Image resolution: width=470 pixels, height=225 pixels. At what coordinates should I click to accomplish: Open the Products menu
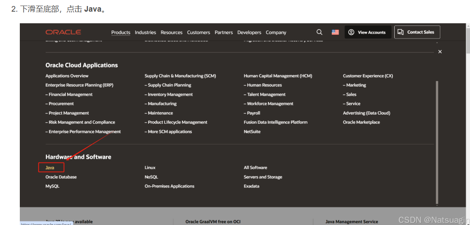tap(121, 32)
